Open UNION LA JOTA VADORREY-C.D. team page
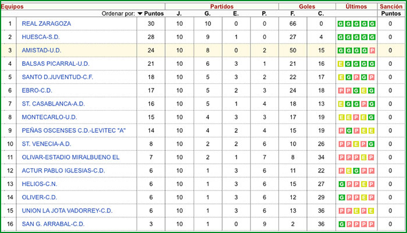 [x=67, y=211]
